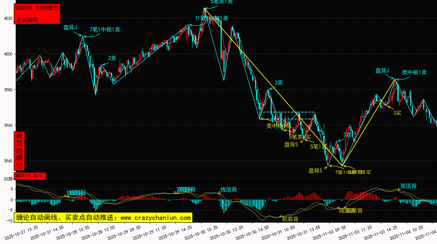Screen dimensions: 437x244
Task: Click the 2卖 sell point marker
Action: pos(112,58)
